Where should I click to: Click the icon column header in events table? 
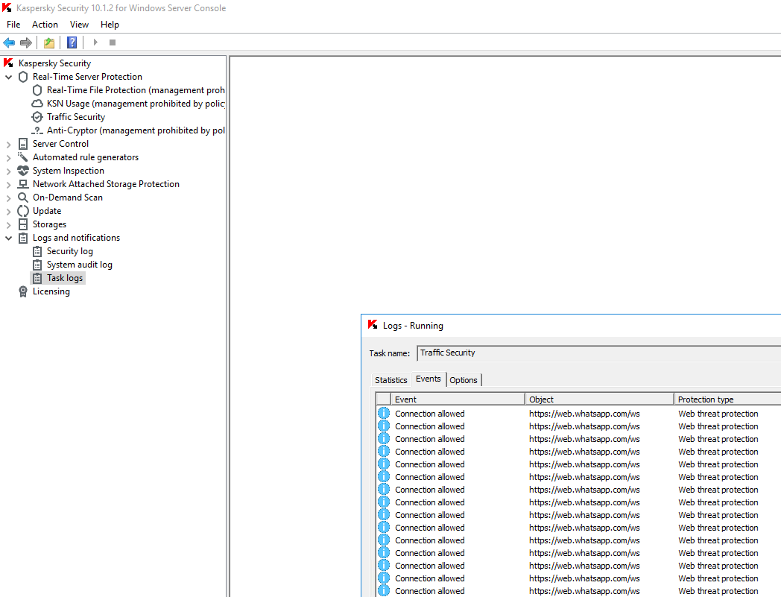(383, 399)
